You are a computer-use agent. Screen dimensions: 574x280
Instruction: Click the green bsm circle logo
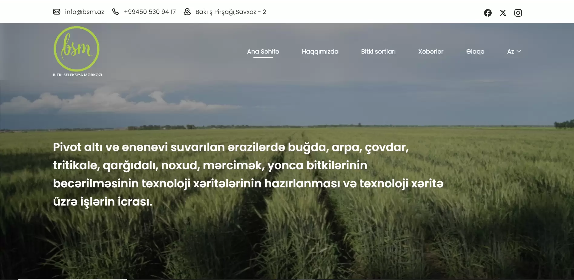(x=77, y=49)
